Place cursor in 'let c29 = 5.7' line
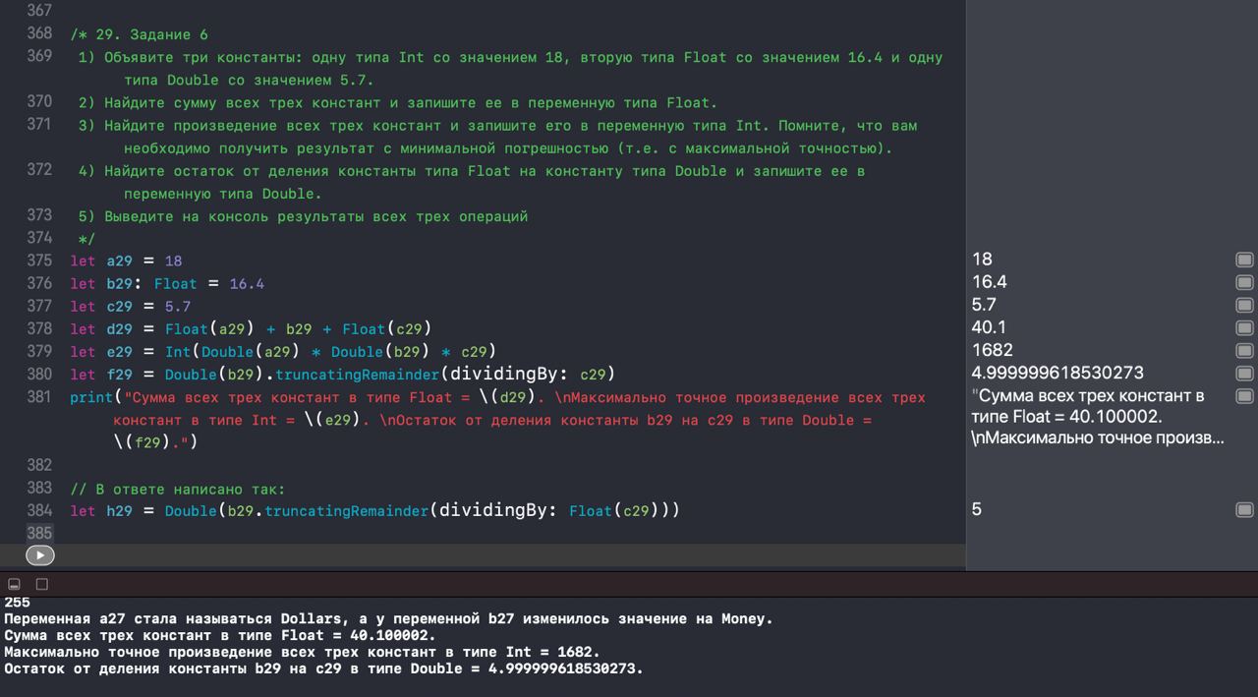 pyautogui.click(x=130, y=307)
